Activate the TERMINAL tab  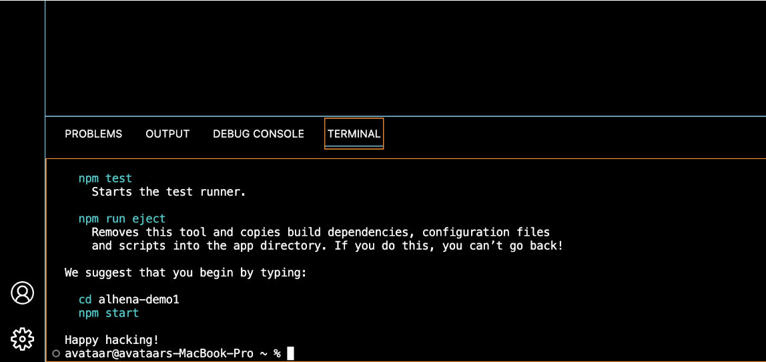[354, 134]
